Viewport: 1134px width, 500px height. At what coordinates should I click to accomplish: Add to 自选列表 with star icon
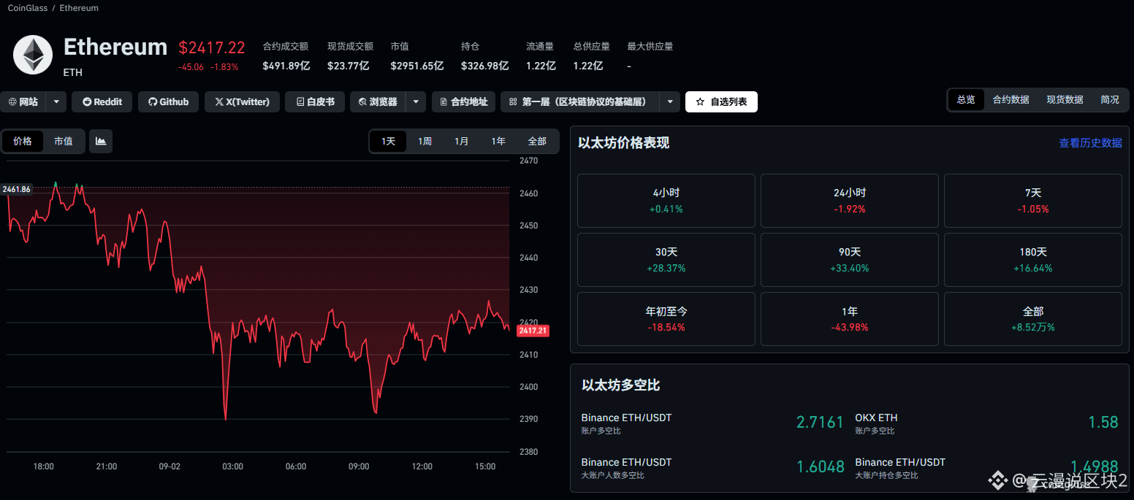(721, 101)
